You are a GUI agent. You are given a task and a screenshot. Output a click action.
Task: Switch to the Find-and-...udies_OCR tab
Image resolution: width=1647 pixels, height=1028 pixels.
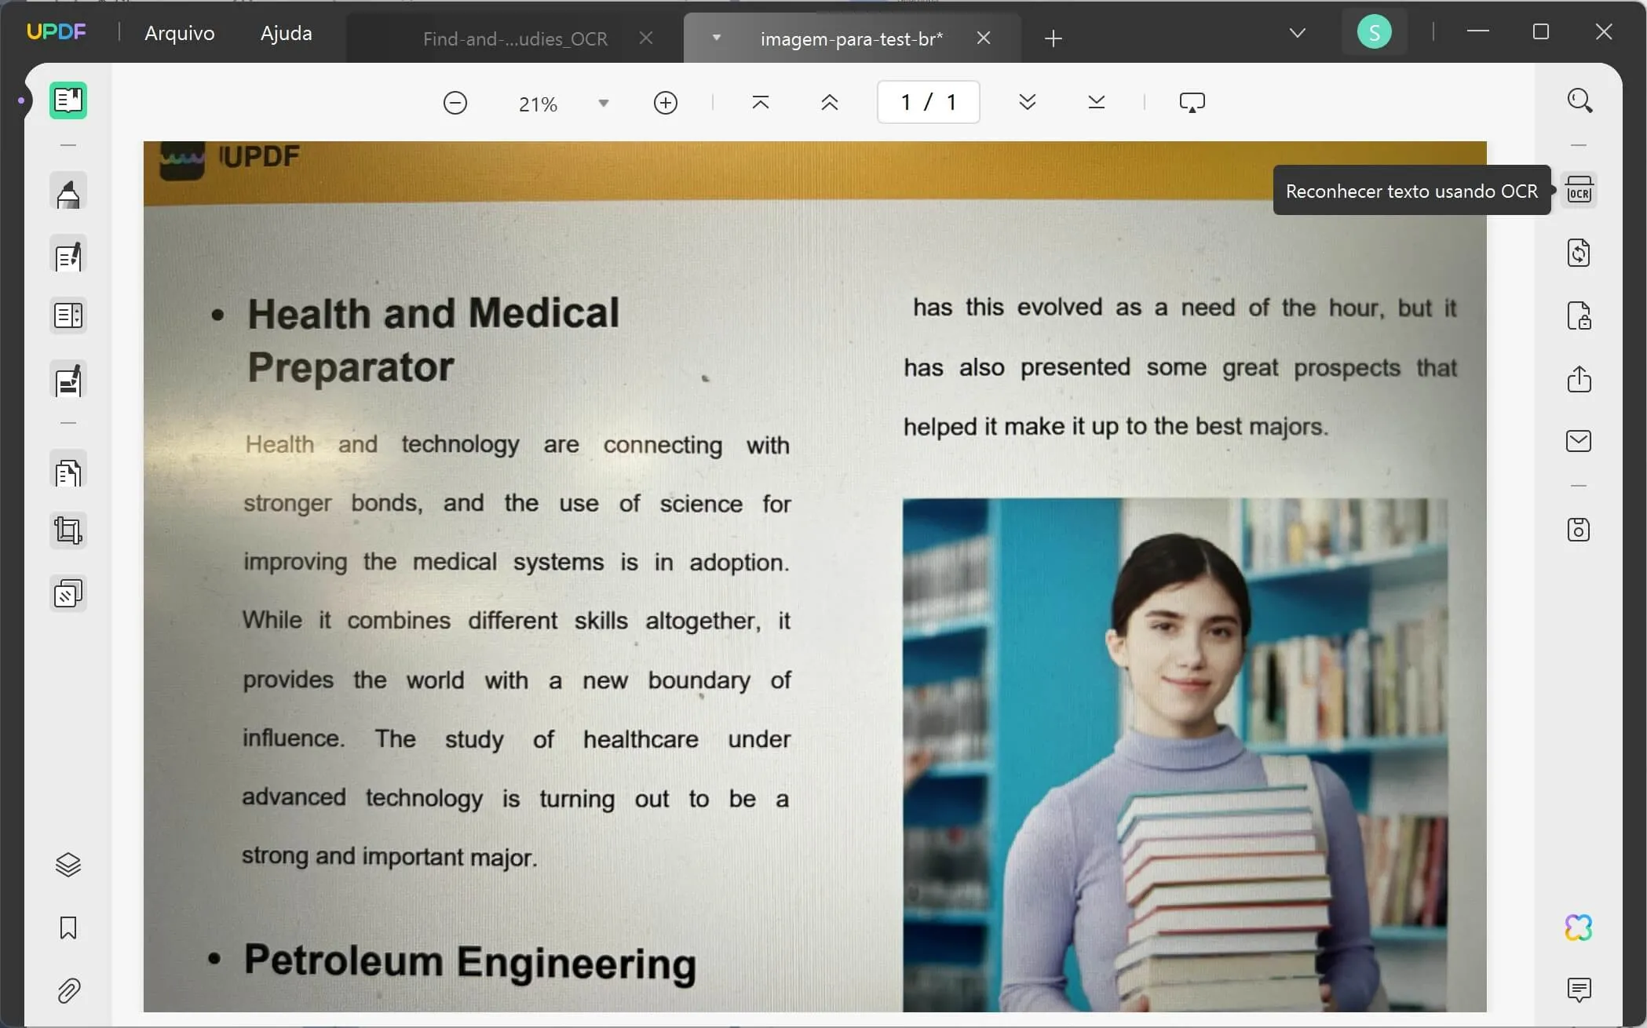[x=514, y=38]
